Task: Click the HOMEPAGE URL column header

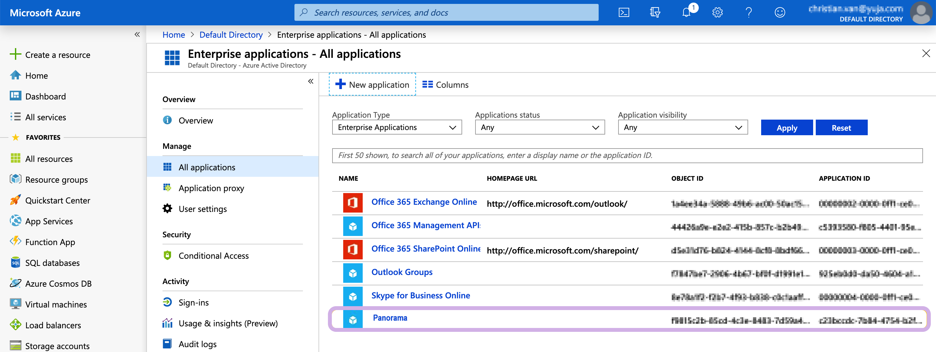Action: coord(512,178)
